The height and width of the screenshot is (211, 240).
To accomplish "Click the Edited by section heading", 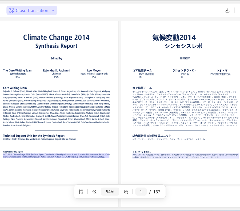I will point(56,58).
